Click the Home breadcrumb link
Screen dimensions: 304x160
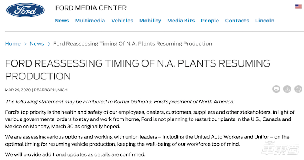point(13,44)
